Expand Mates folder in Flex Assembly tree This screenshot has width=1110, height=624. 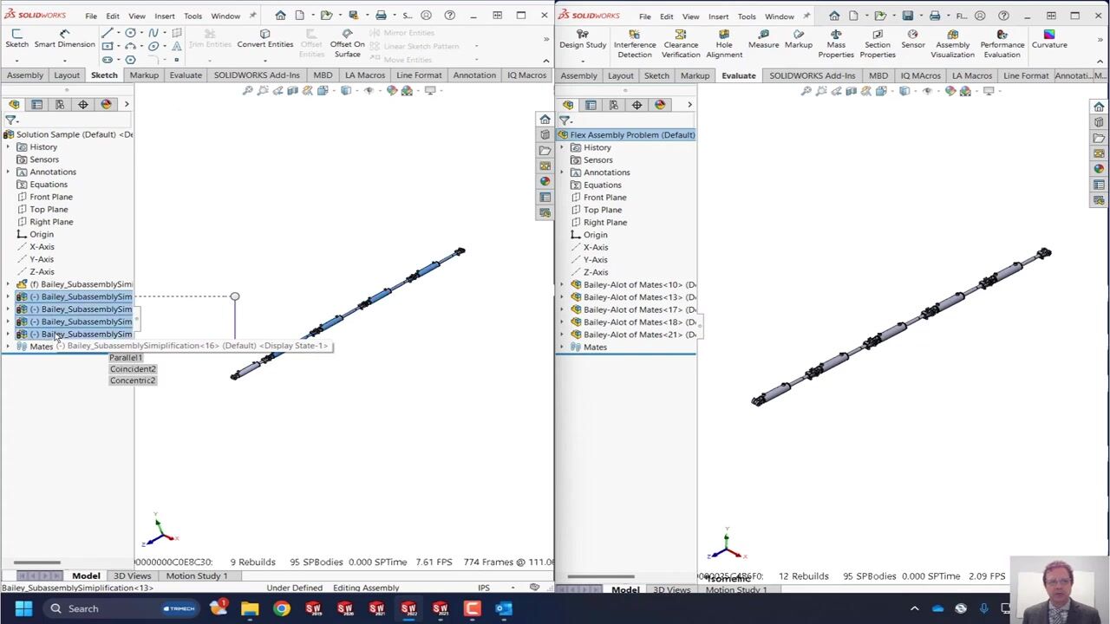[x=562, y=347]
